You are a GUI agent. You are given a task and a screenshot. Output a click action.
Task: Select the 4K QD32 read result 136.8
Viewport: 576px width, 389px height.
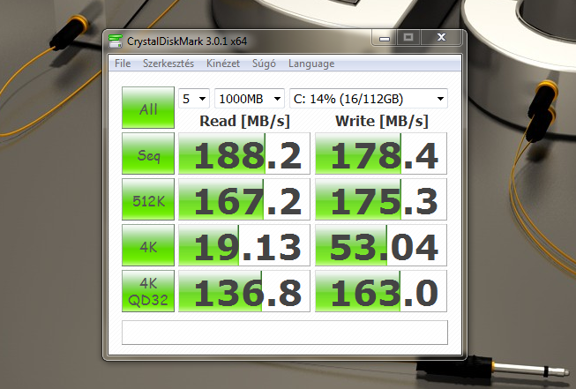(244, 291)
